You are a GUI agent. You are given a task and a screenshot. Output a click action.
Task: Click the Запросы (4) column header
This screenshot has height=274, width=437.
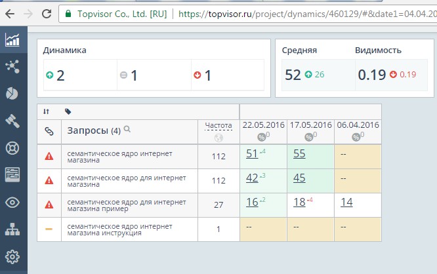[x=94, y=130]
